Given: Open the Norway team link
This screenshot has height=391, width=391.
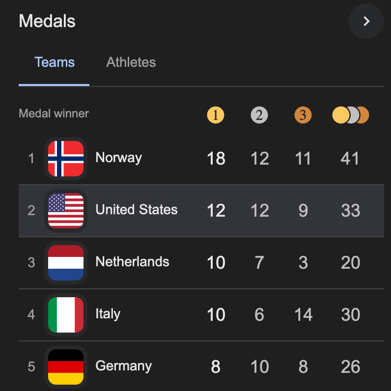Looking at the screenshot, I should [x=119, y=158].
